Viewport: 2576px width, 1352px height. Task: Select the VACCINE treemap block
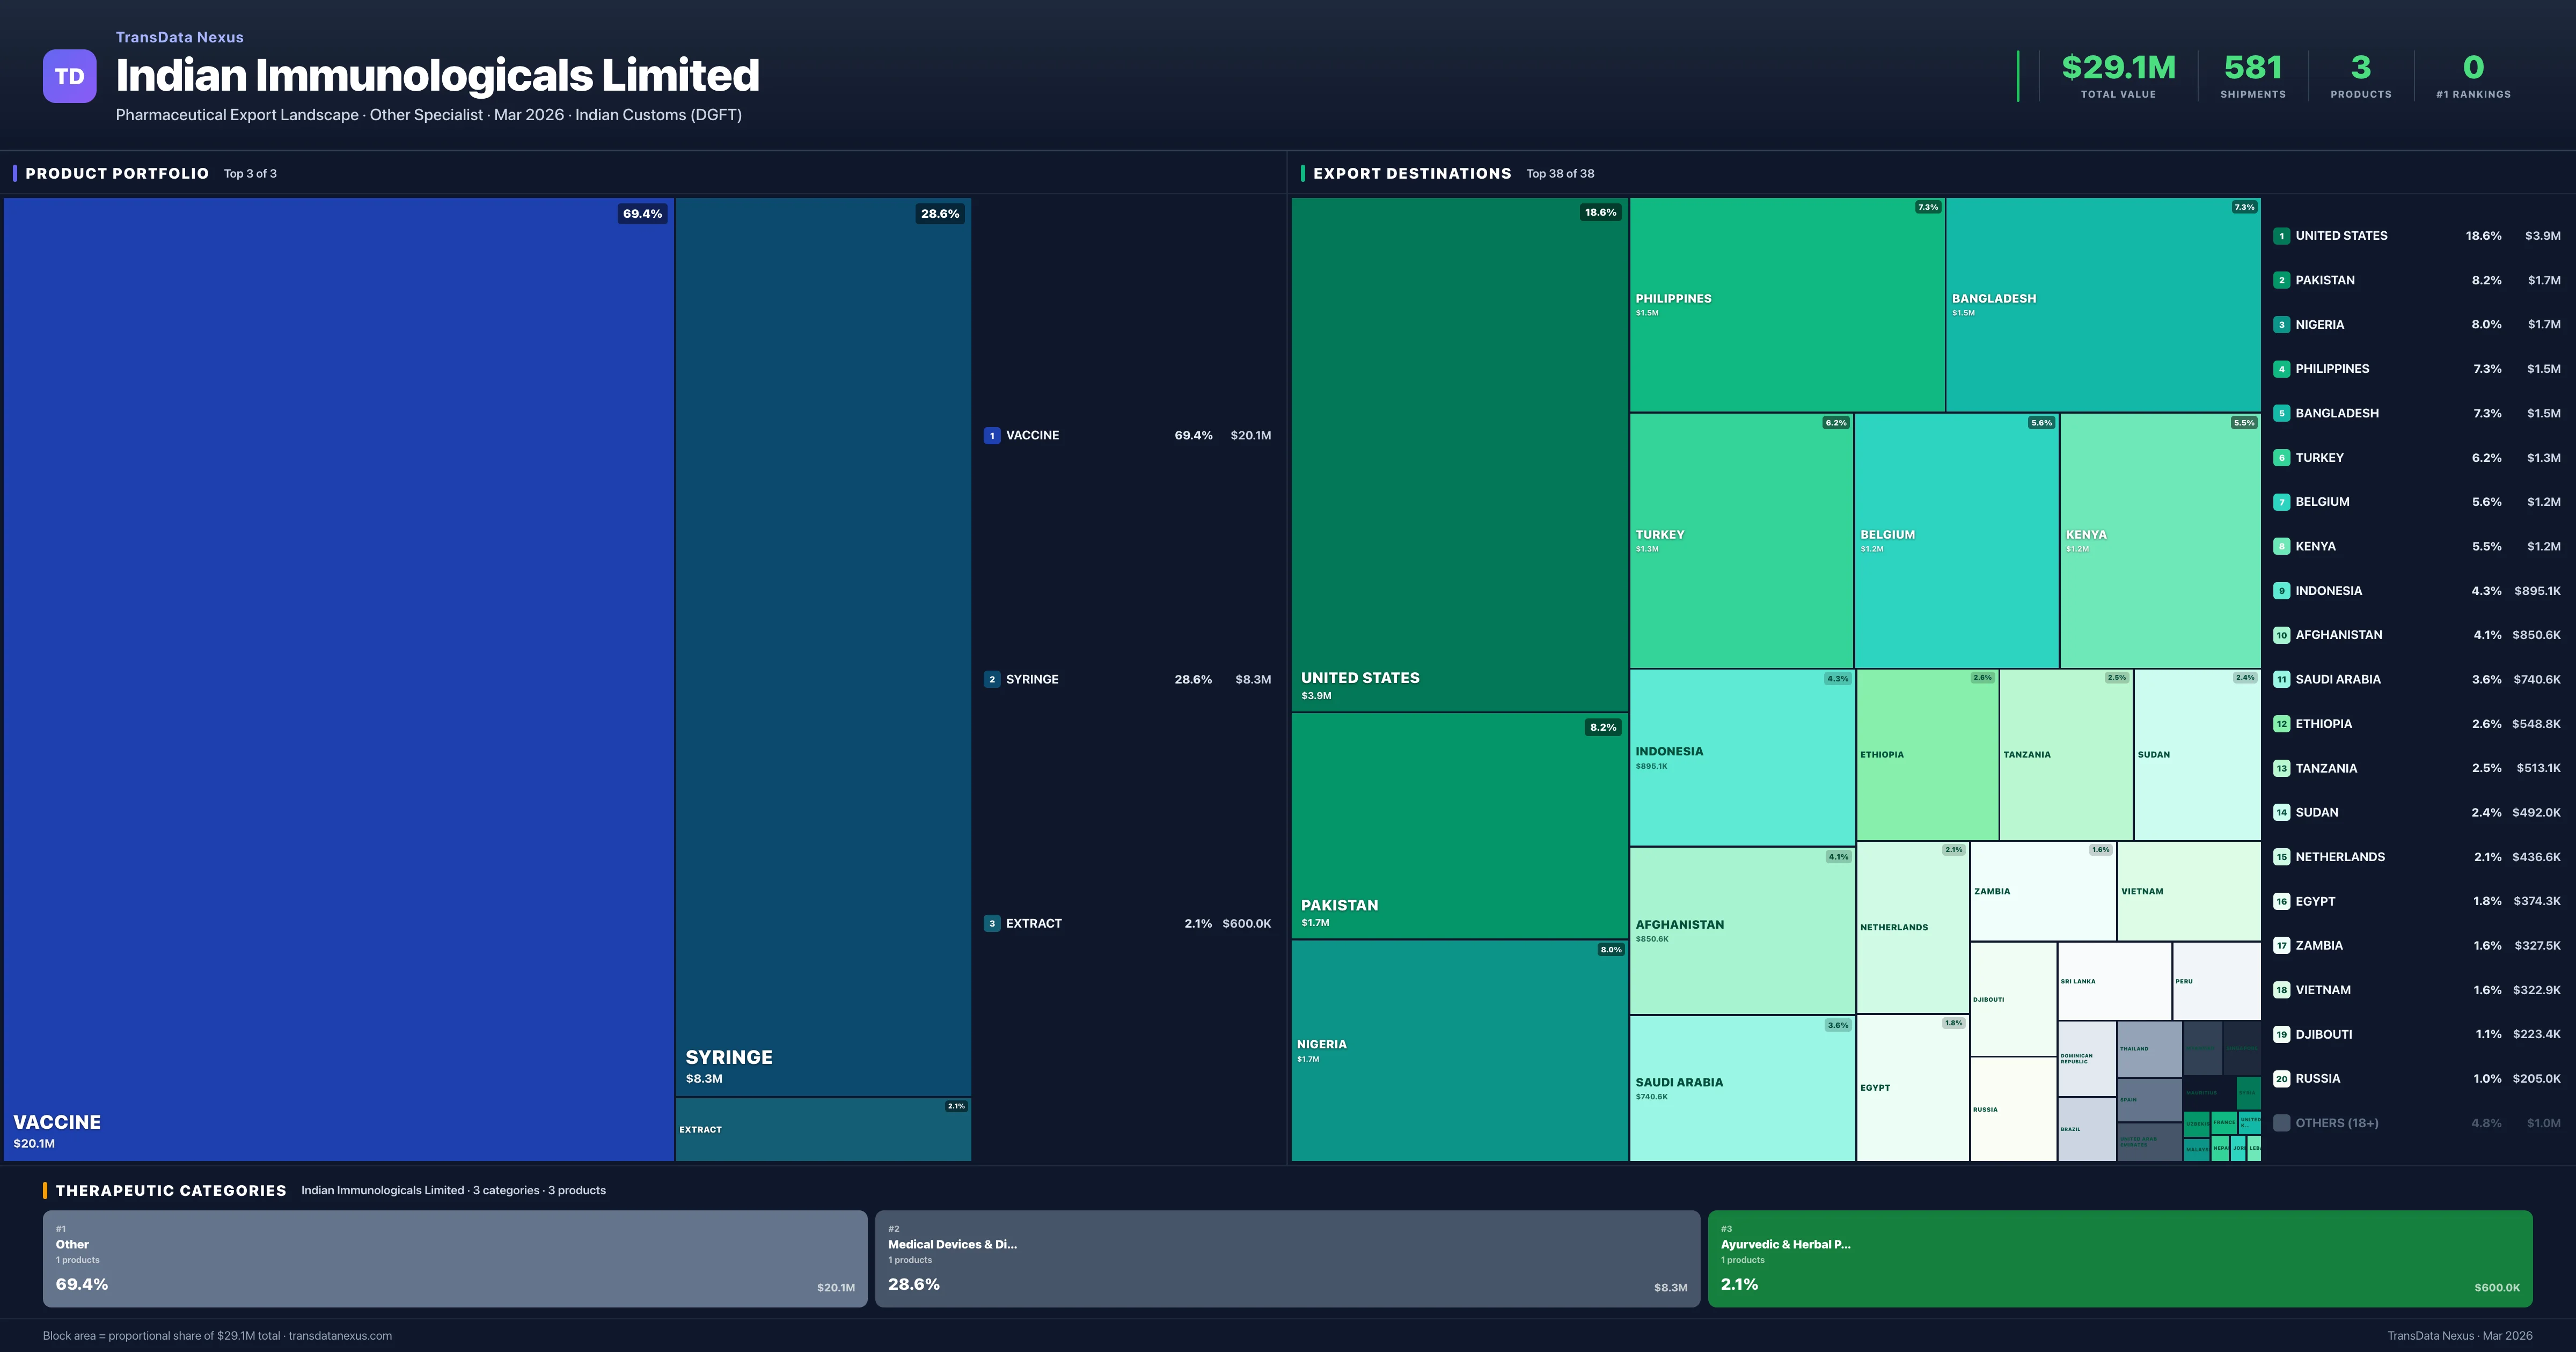click(338, 678)
